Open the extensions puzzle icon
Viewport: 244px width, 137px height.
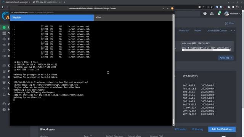(229, 7)
